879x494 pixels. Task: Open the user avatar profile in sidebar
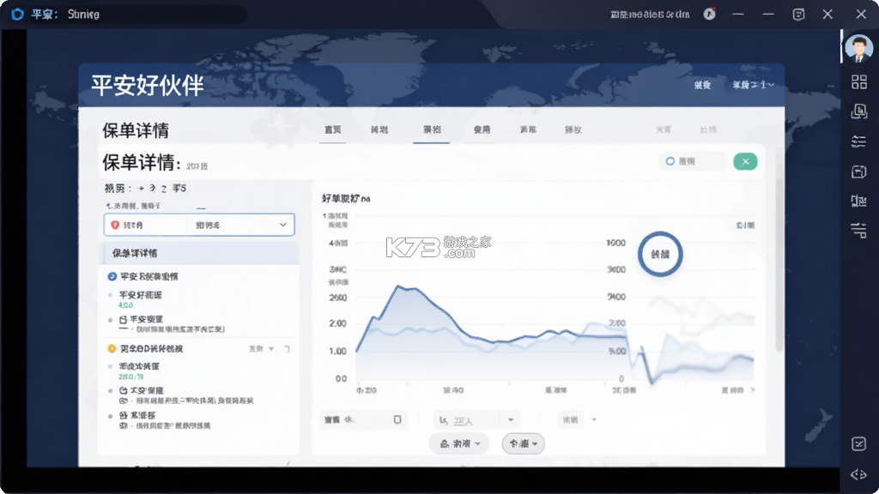858,48
